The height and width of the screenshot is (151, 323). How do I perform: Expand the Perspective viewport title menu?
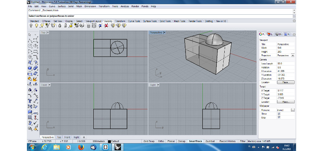(164, 32)
